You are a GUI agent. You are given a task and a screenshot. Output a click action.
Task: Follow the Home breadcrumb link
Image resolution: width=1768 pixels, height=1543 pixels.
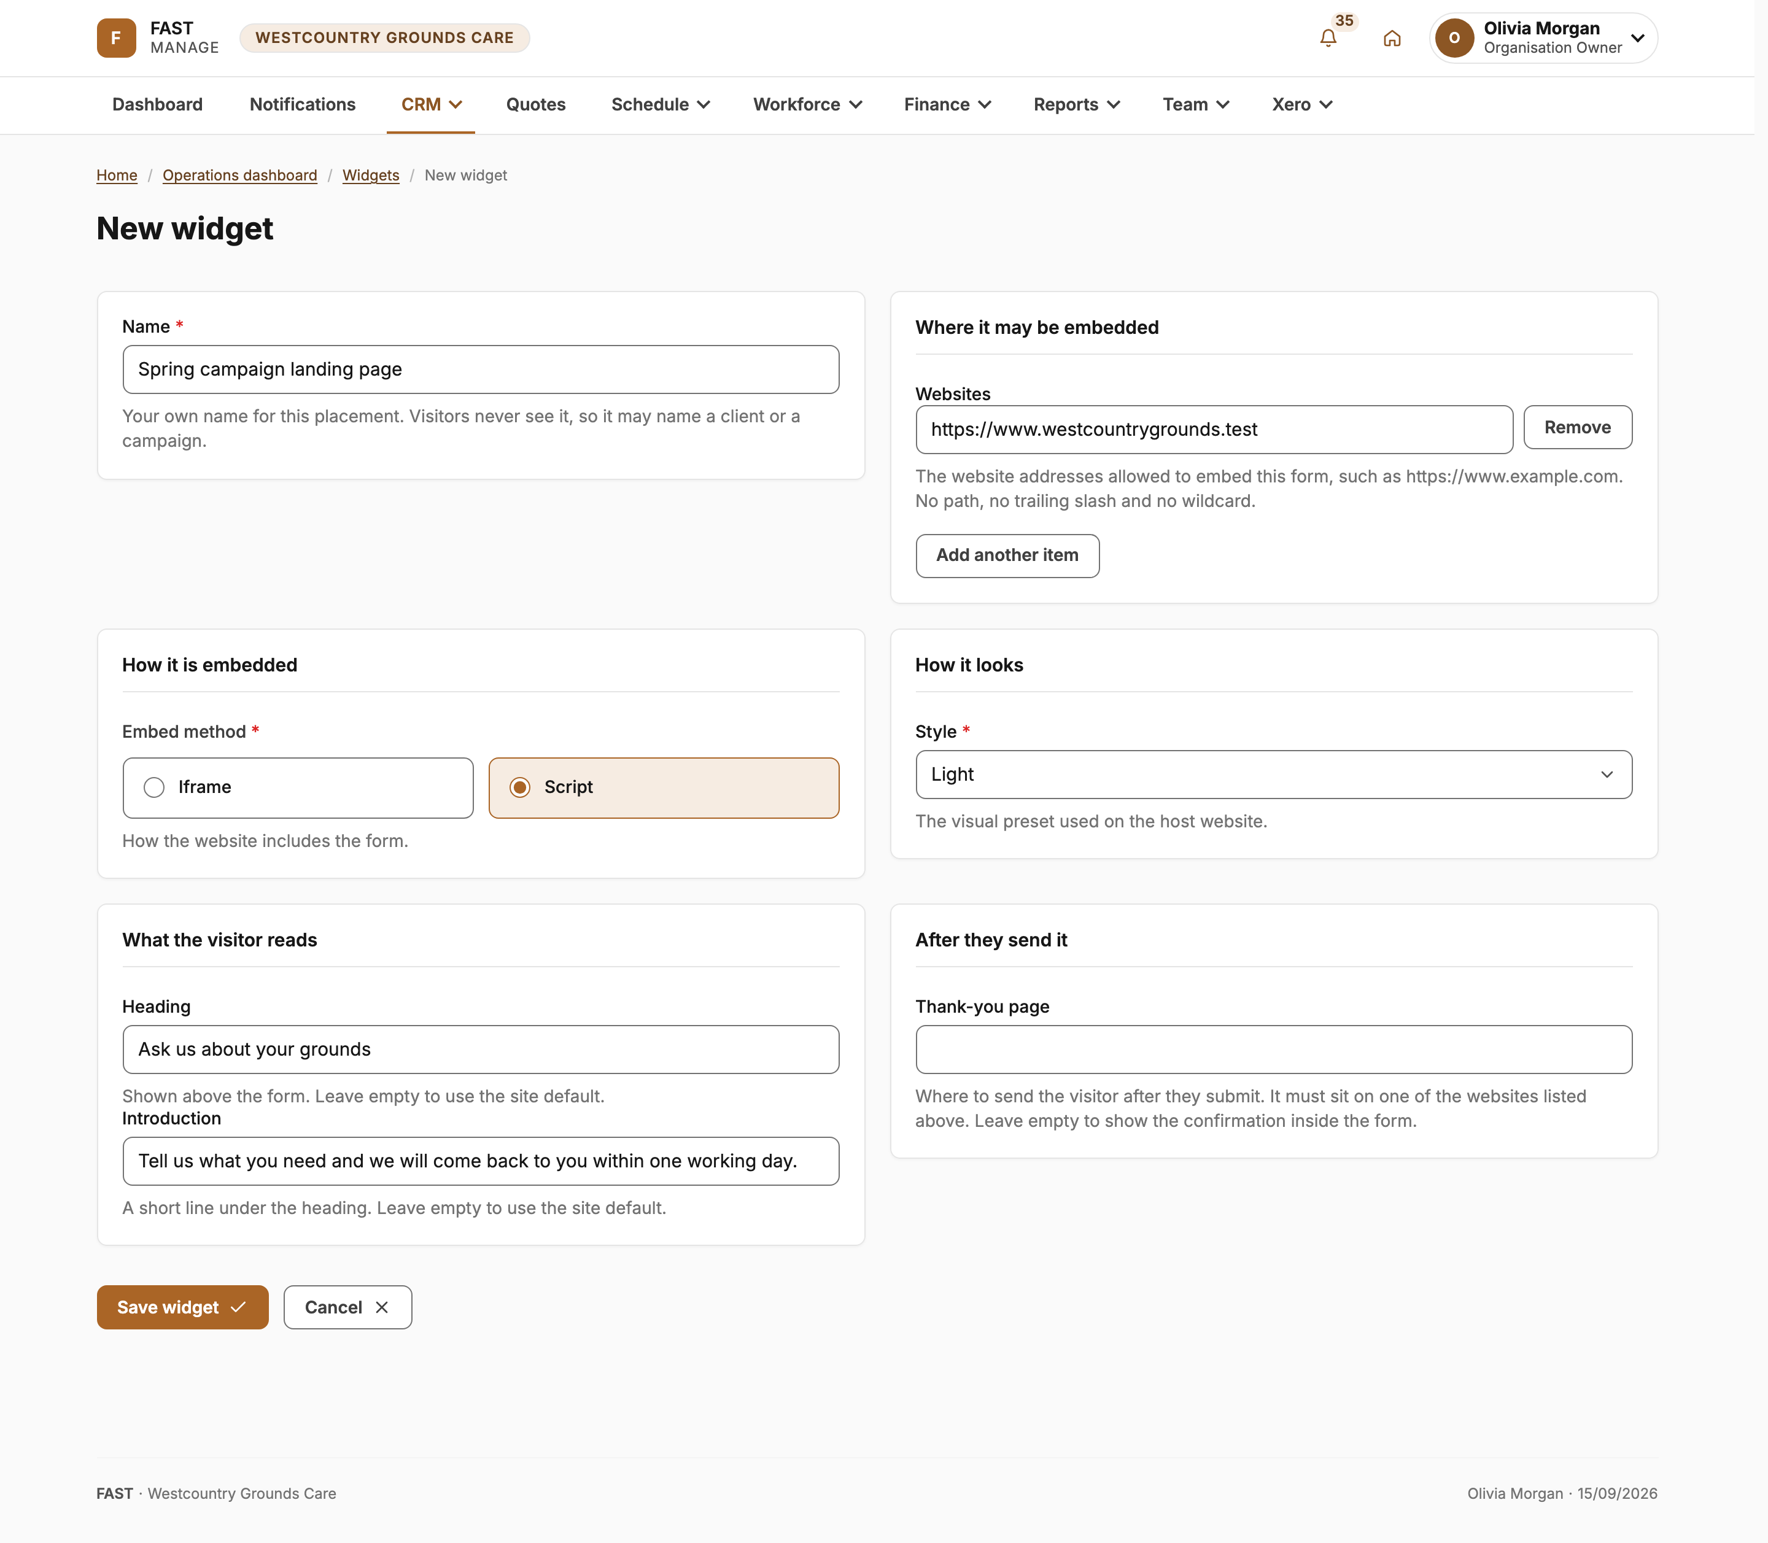pos(116,175)
